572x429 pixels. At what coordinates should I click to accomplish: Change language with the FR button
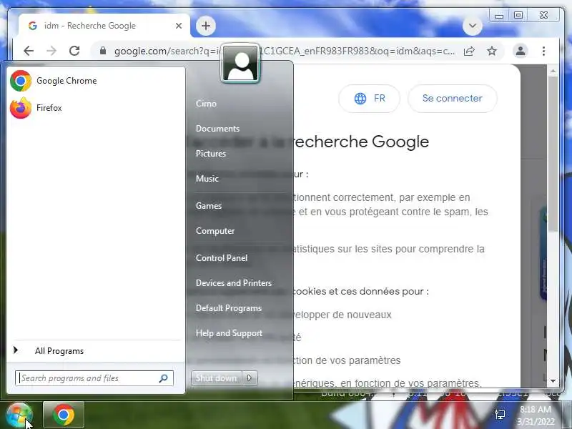(369, 99)
